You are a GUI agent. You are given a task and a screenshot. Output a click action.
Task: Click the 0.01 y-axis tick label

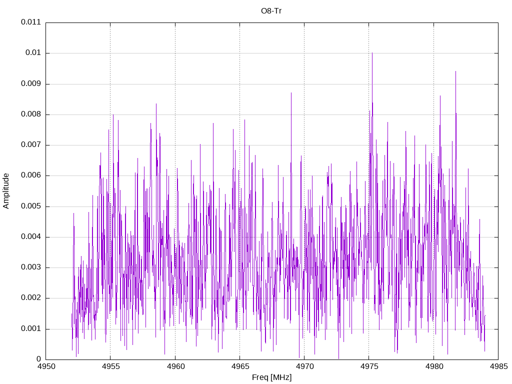tap(33, 53)
